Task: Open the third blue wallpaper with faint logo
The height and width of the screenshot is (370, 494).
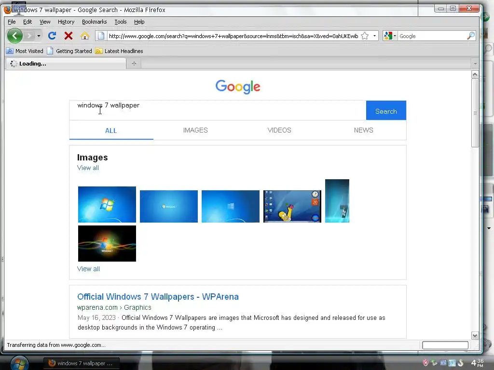Action: click(x=231, y=206)
